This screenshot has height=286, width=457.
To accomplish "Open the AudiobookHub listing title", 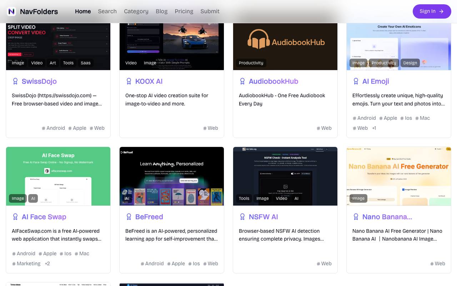I will tap(273, 82).
